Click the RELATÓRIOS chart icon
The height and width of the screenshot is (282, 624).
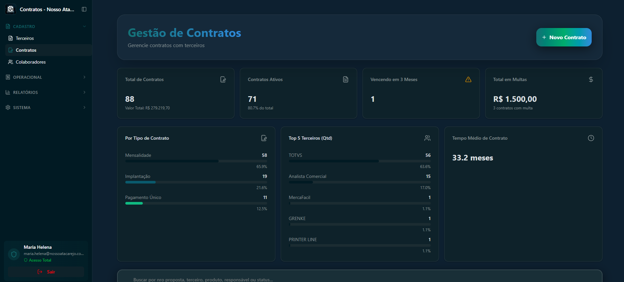(x=8, y=92)
